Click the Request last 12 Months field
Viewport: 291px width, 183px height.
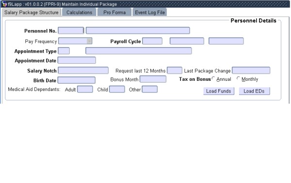[x=175, y=70]
